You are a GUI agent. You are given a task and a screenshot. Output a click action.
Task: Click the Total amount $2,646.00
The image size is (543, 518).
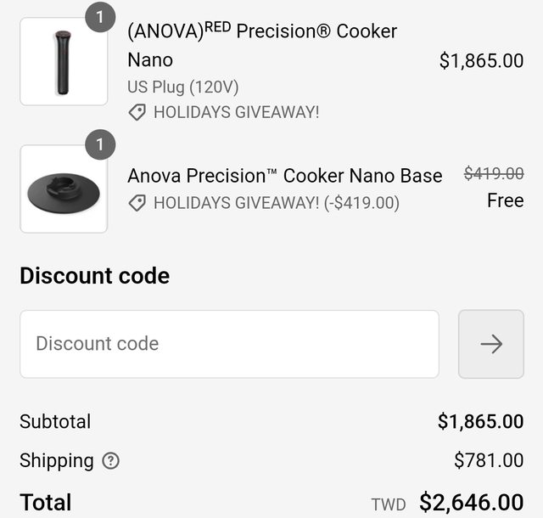click(471, 503)
